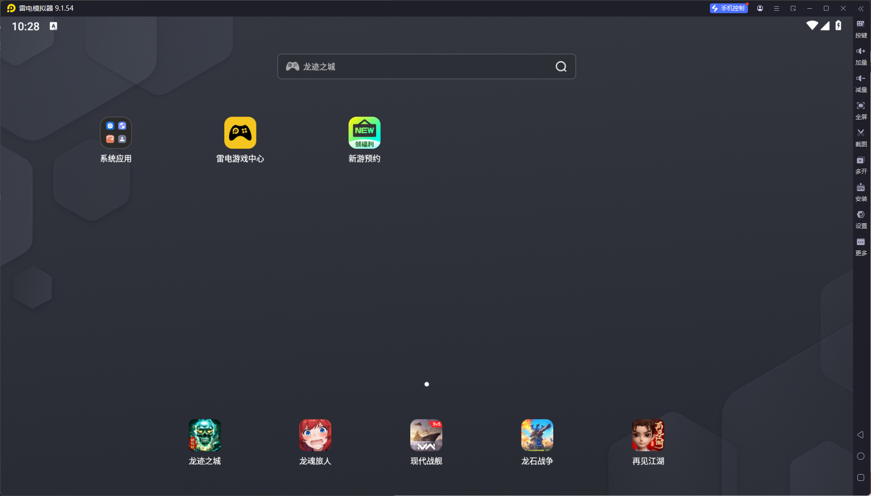The height and width of the screenshot is (496, 871).
Task: Close the 雷电模拟器 window
Action: tap(843, 8)
